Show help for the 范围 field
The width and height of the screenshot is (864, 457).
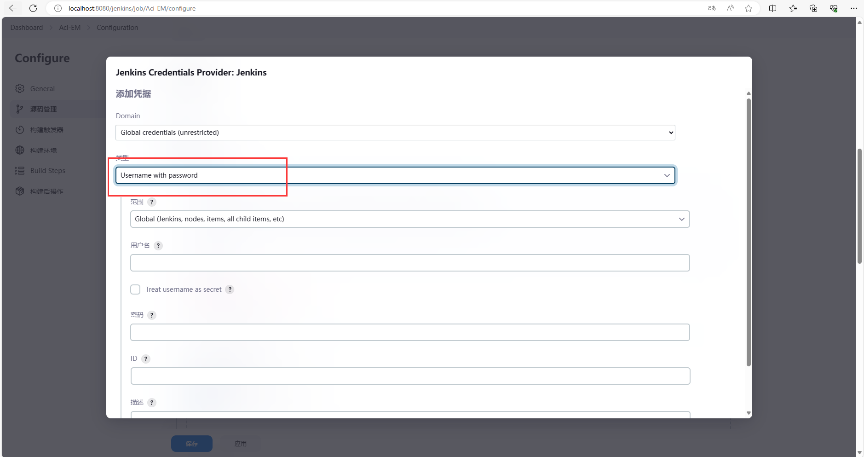pos(152,202)
